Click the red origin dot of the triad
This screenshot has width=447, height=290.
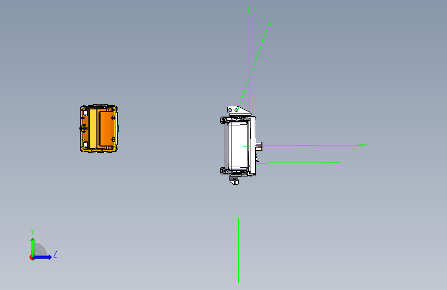32,257
